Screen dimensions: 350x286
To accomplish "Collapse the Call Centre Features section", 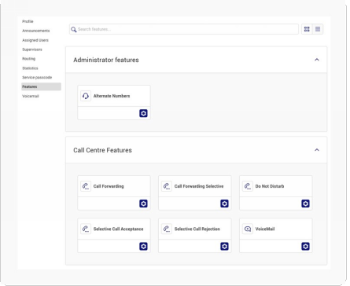I will click(317, 150).
